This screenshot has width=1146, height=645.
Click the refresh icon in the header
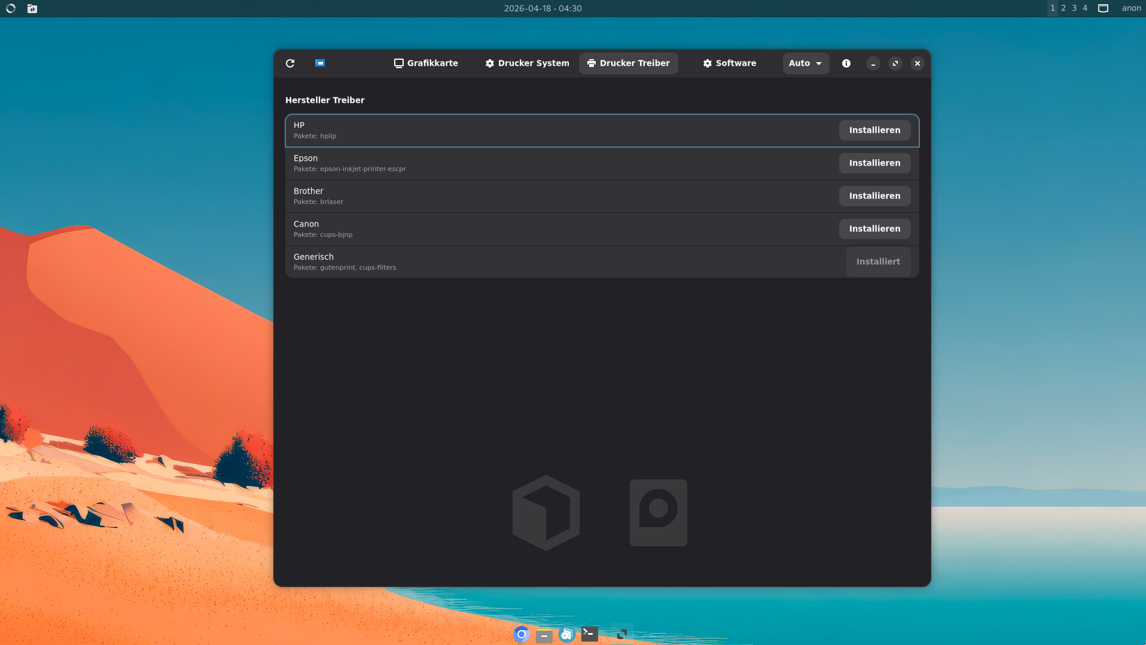coord(290,63)
